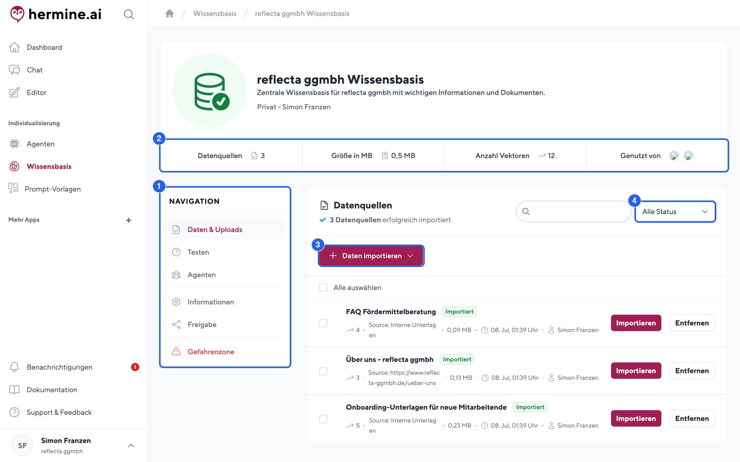Click the first Genutzt von agent avatar

674,156
